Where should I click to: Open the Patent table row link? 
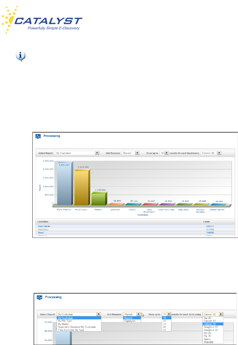click(x=41, y=233)
